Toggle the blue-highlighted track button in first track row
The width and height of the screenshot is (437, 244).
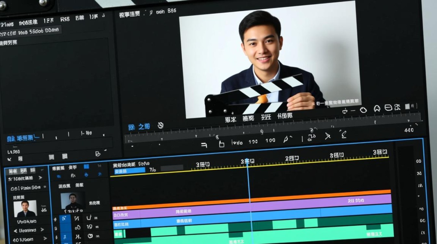pyautogui.click(x=65, y=219)
